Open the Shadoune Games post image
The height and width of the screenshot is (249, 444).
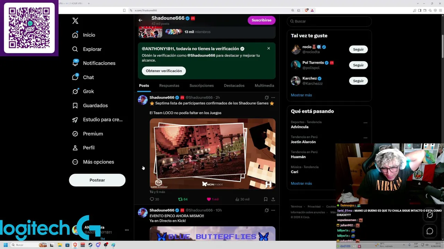(213, 154)
